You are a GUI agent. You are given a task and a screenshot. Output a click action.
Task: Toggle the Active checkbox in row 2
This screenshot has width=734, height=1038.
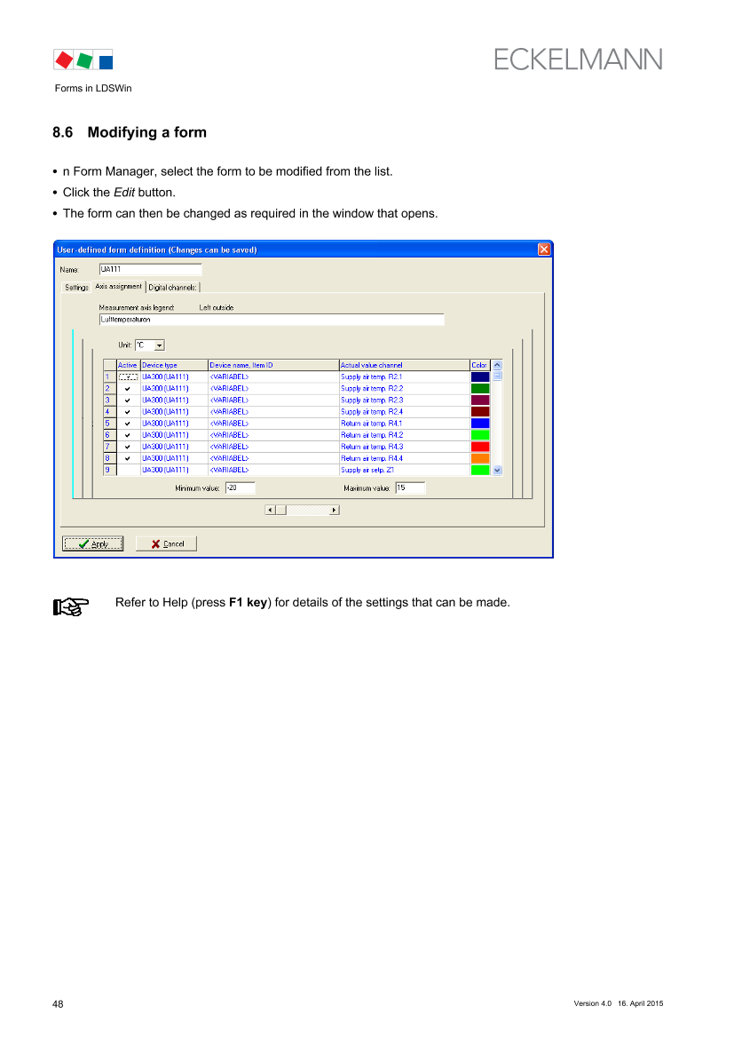point(128,389)
